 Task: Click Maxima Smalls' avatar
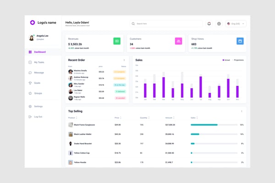[71, 72]
